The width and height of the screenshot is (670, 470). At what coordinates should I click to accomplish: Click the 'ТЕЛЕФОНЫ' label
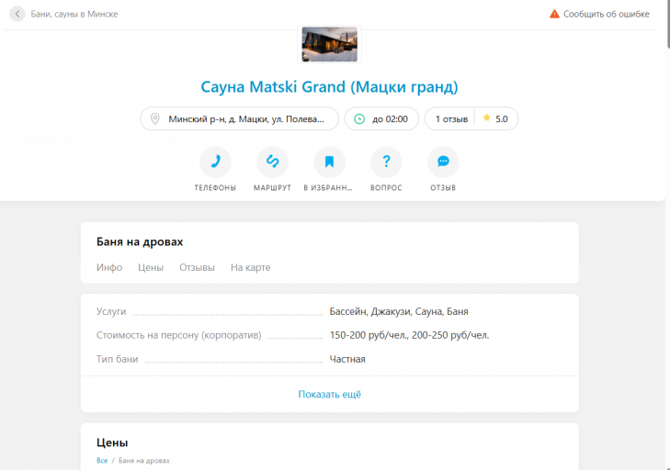pyautogui.click(x=215, y=188)
